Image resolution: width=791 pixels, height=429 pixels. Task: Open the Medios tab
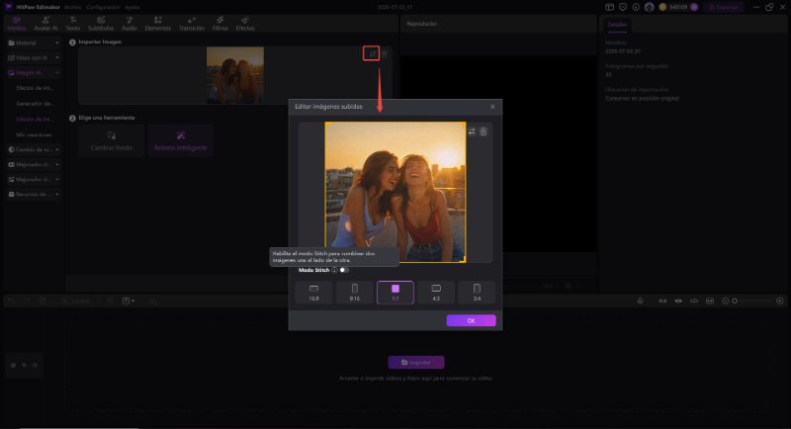16,23
